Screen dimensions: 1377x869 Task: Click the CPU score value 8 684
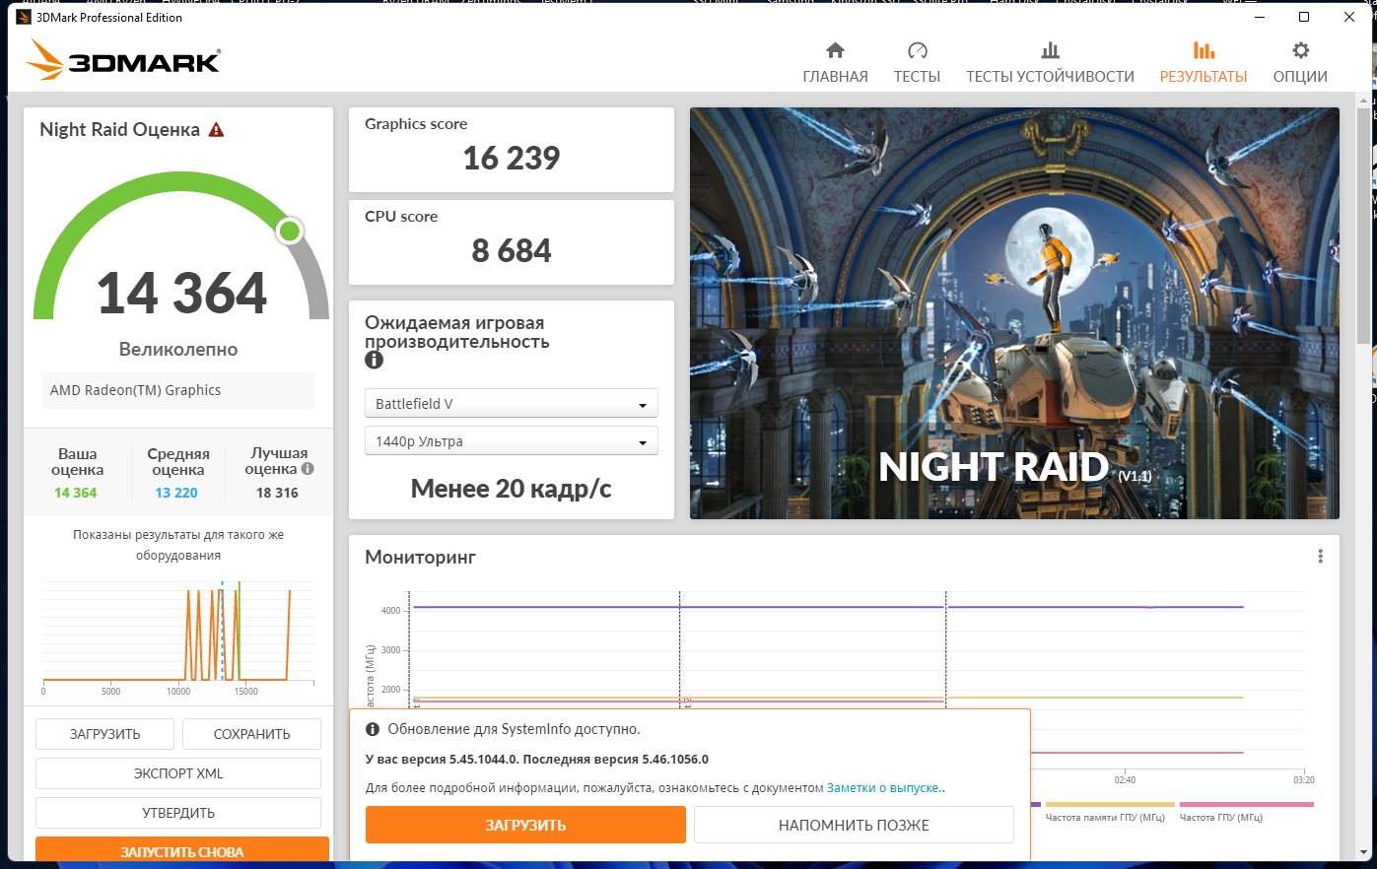point(512,250)
